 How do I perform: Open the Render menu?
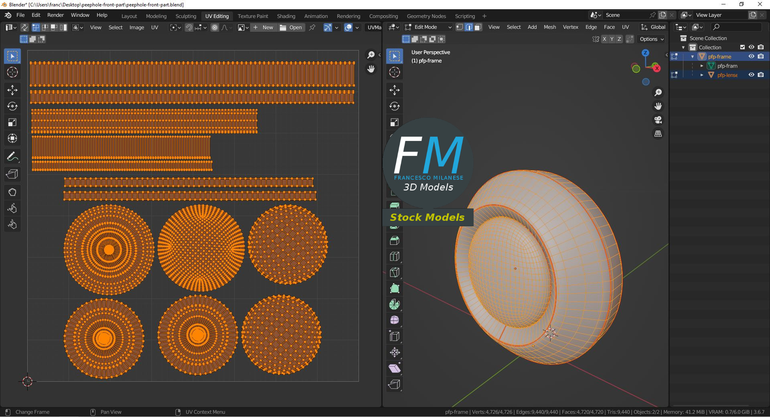coord(55,15)
